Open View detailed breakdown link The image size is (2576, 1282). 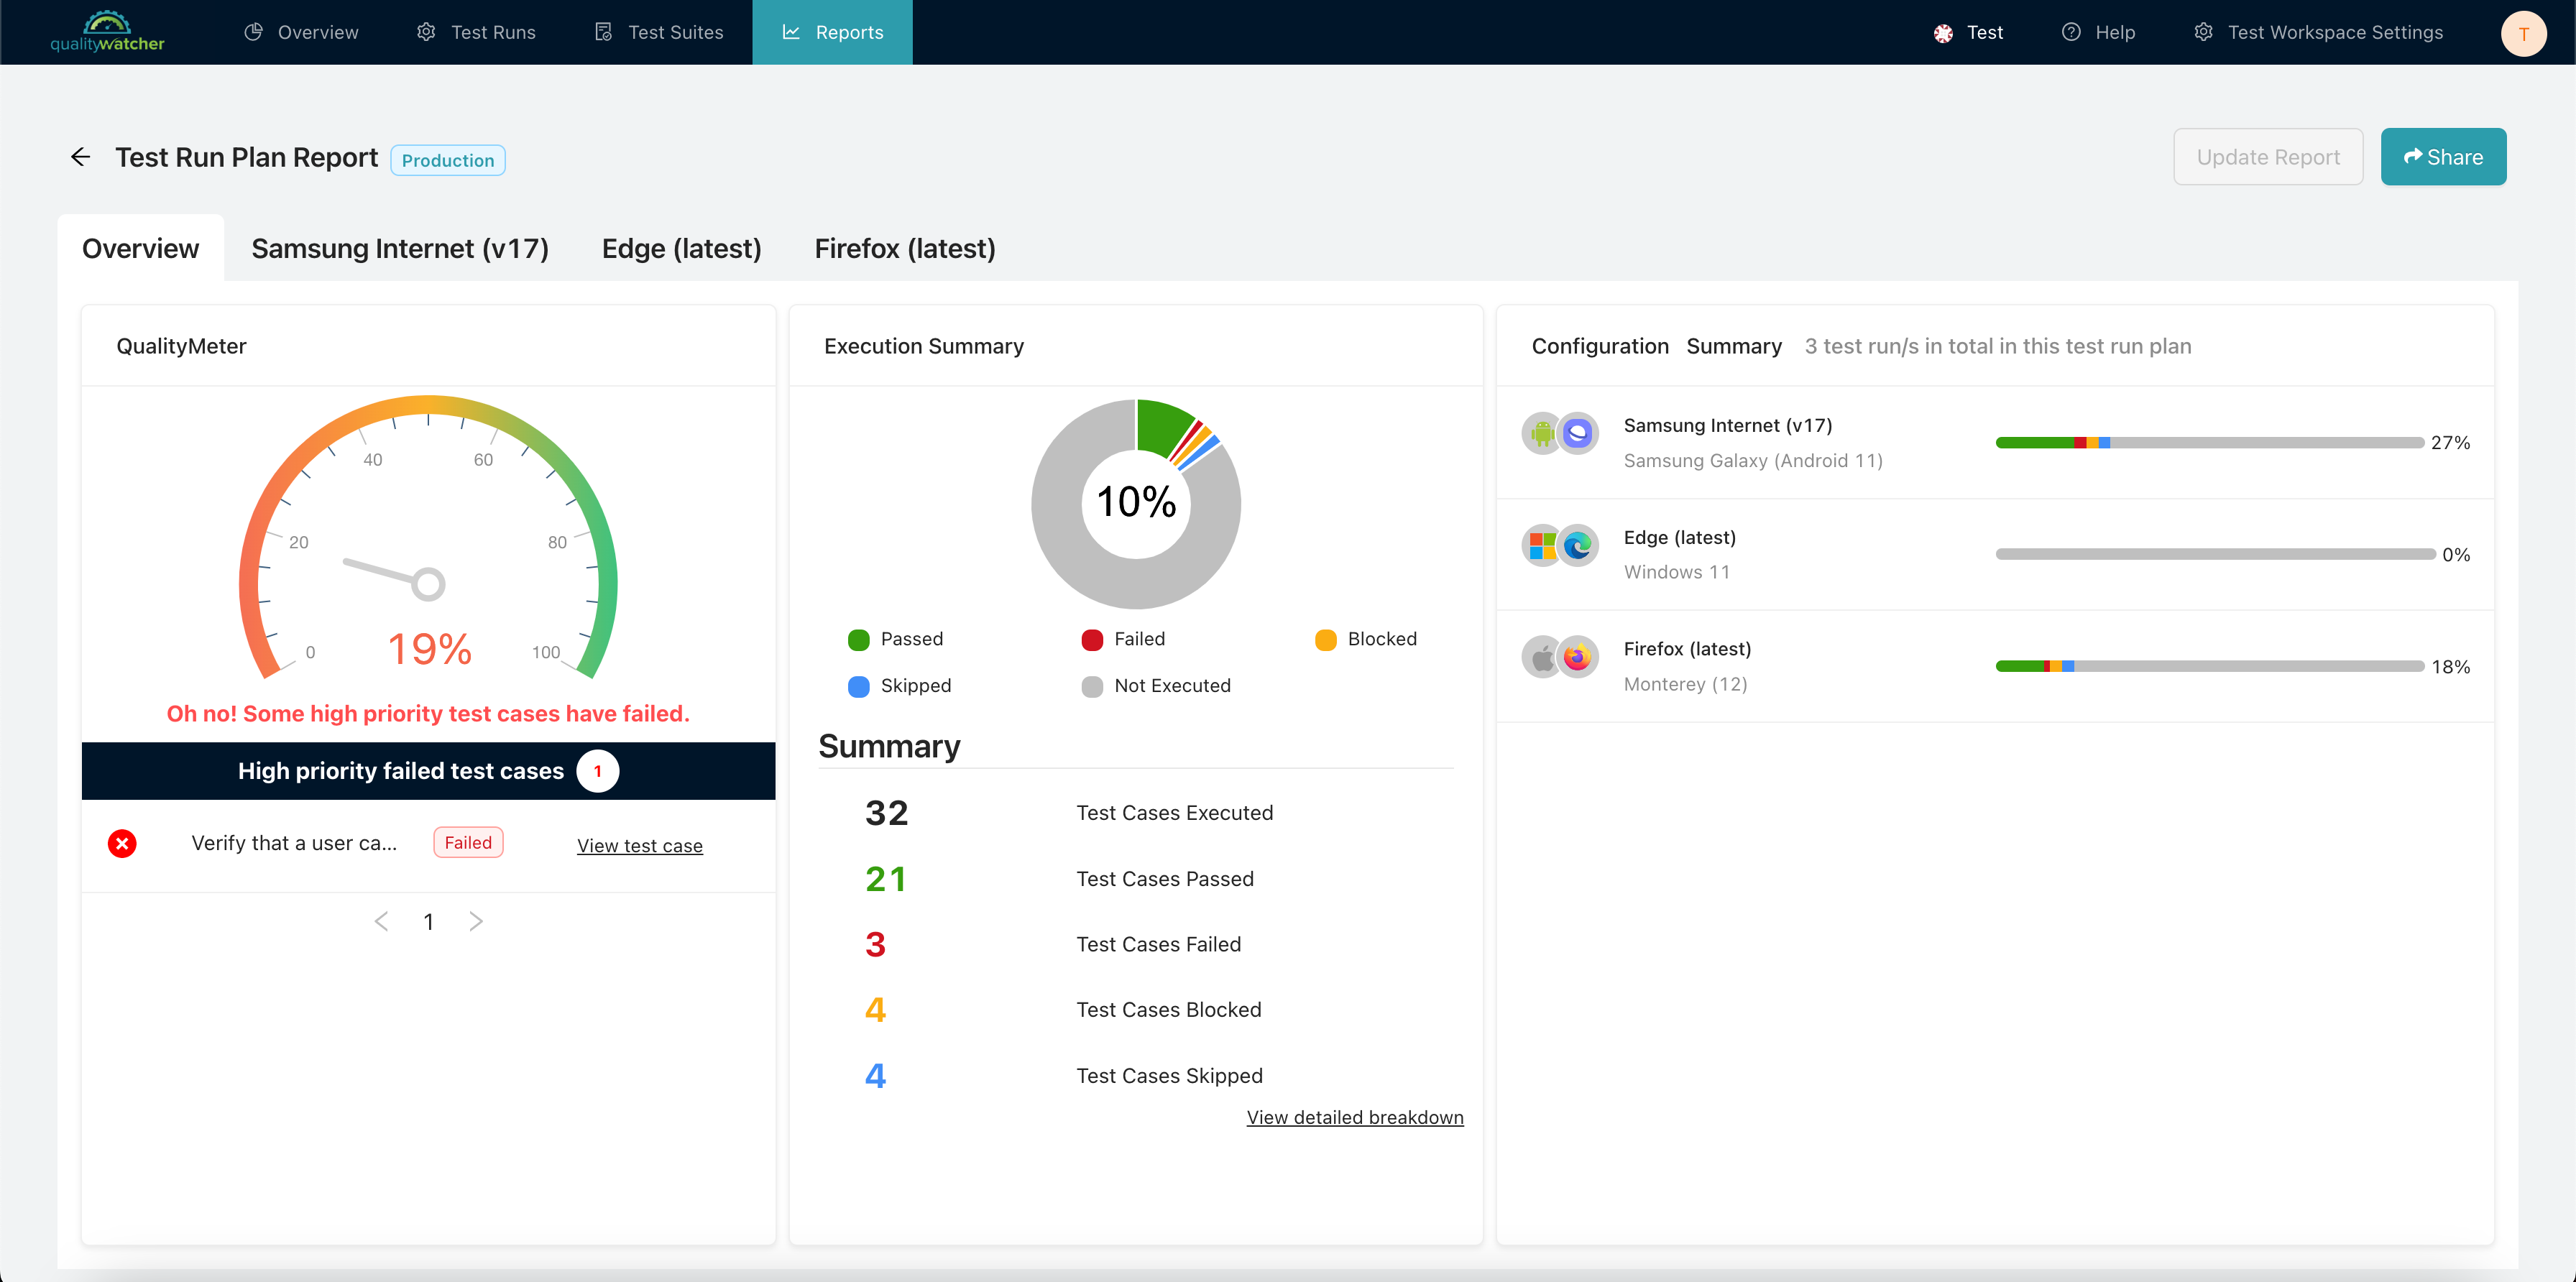1355,1117
